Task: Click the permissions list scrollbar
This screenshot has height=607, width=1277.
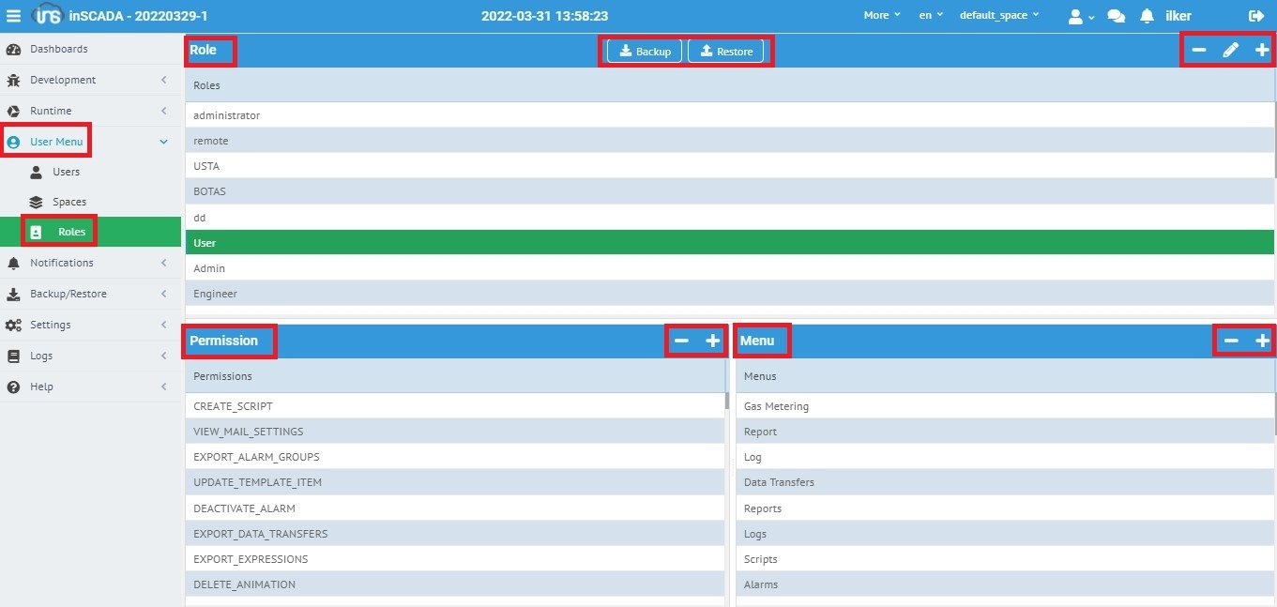Action: (727, 402)
